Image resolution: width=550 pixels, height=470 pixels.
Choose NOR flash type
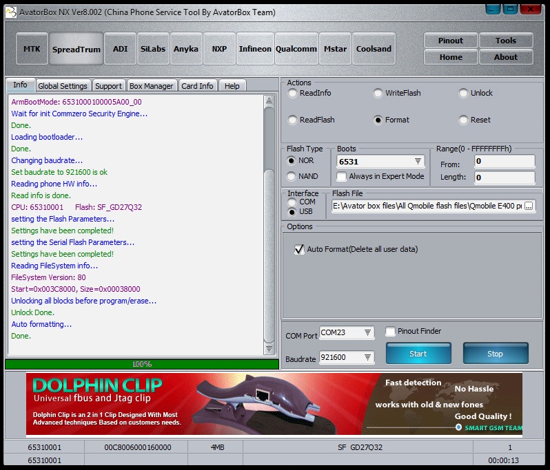301,160
